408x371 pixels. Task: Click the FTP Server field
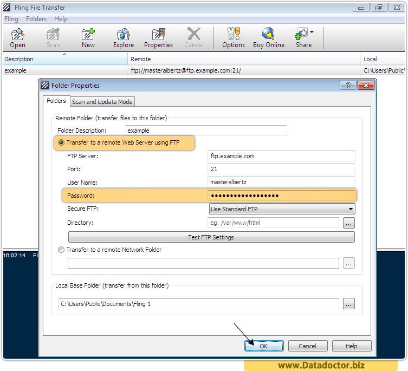(x=281, y=156)
